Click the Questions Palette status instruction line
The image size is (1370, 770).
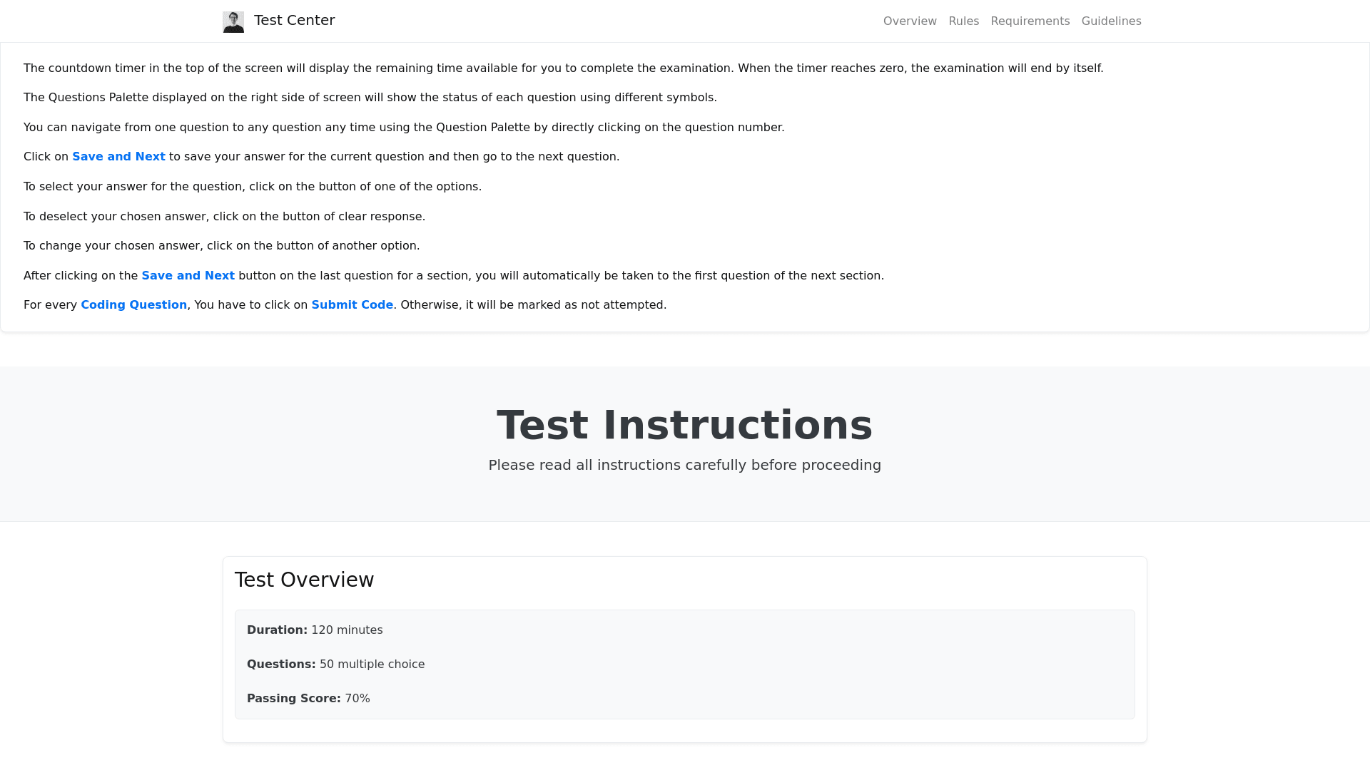tap(370, 98)
